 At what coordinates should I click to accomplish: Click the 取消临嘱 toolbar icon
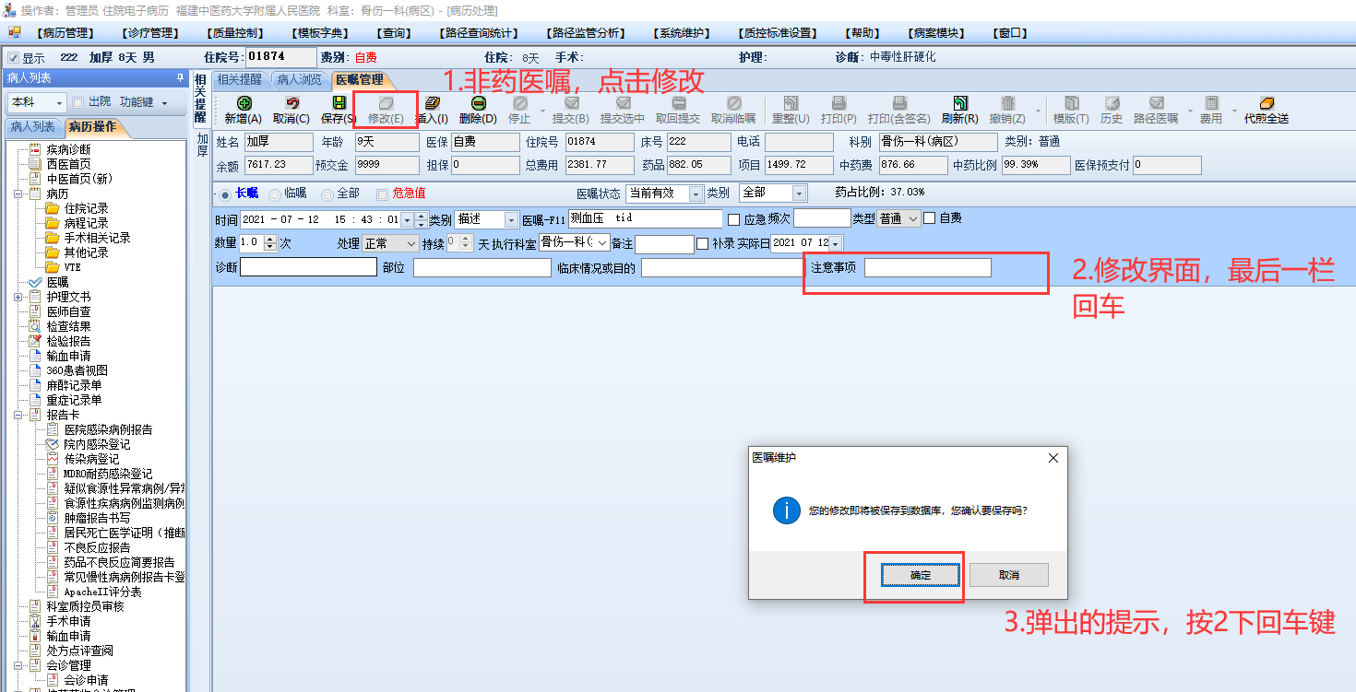[733, 103]
